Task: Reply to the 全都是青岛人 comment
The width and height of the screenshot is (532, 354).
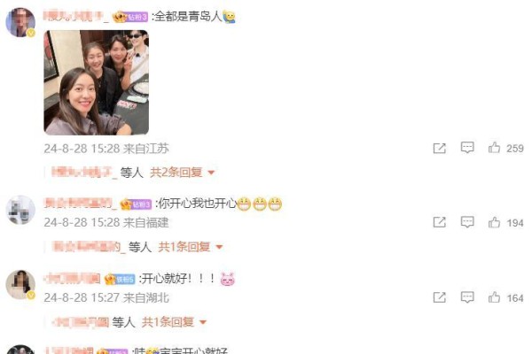Action: [x=467, y=148]
